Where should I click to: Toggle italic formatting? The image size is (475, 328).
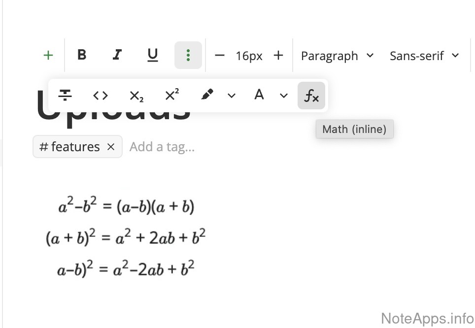(x=117, y=55)
